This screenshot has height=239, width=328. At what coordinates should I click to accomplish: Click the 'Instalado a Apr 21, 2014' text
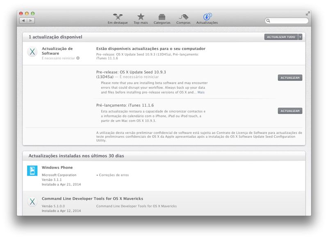61,184
